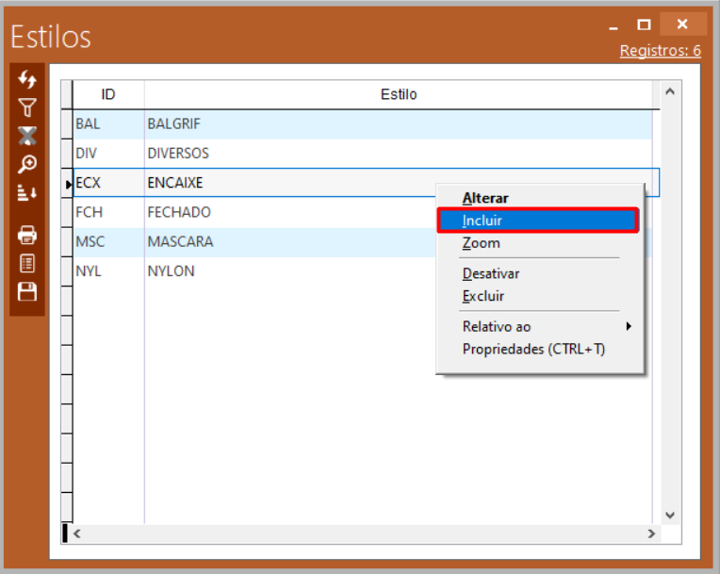Click the refresh arrows icon in sidebar
This screenshot has height=574, width=720.
(x=27, y=80)
